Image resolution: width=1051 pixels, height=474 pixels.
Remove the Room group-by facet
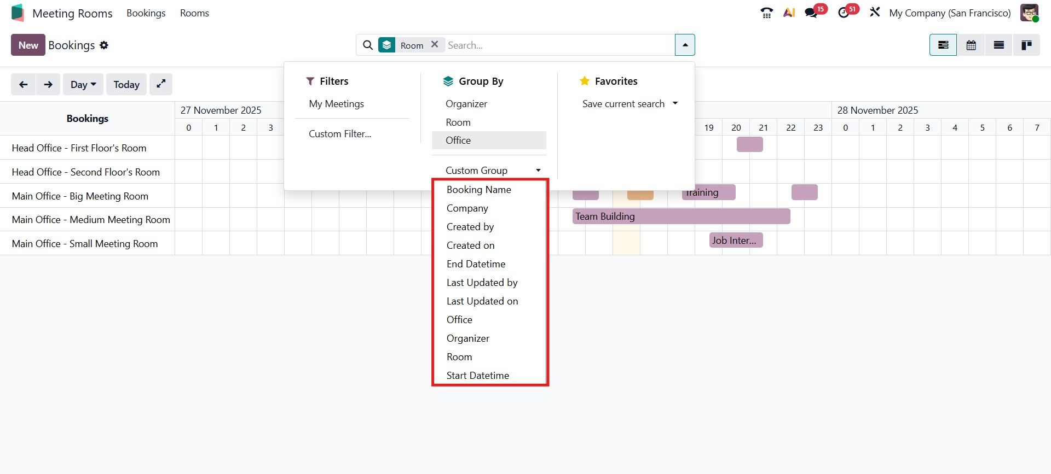point(435,44)
